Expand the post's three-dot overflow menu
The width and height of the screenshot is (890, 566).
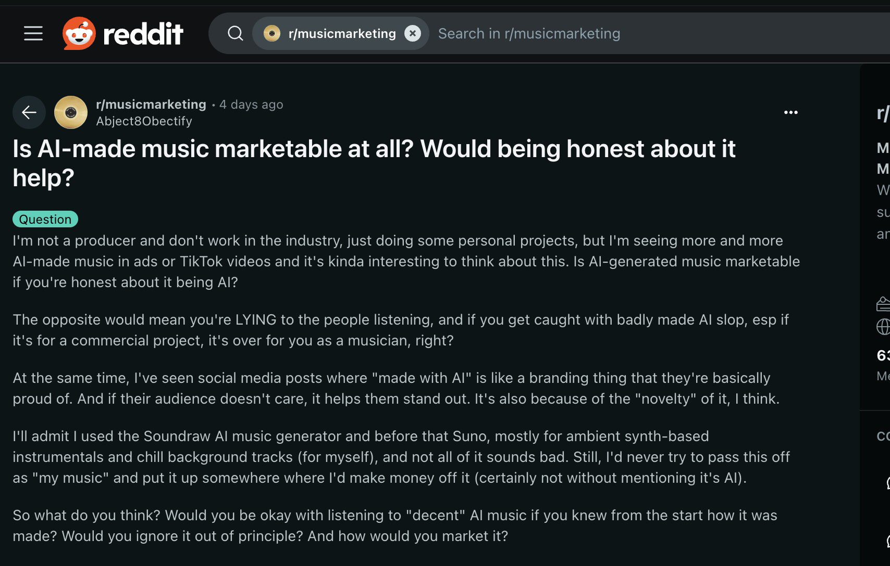[790, 112]
